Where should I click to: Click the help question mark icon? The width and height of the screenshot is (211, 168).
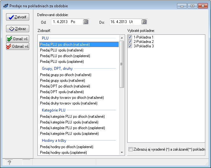[9, 162]
